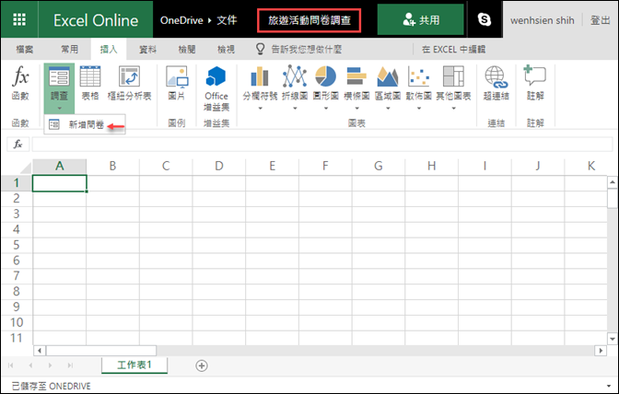Go to next sheet navigation arrow
The width and height of the screenshot is (619, 394).
coord(50,365)
